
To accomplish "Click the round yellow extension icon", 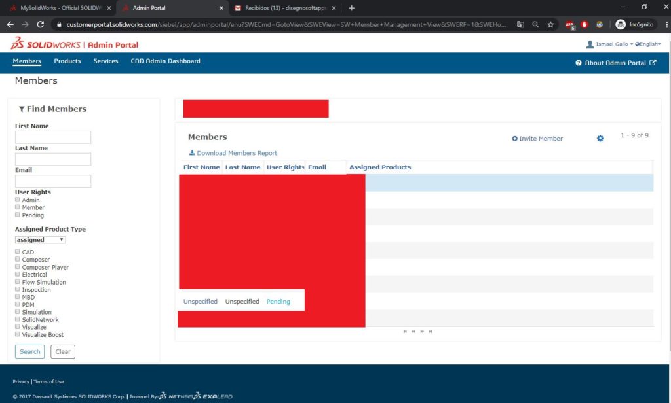I will pyautogui.click(x=600, y=24).
